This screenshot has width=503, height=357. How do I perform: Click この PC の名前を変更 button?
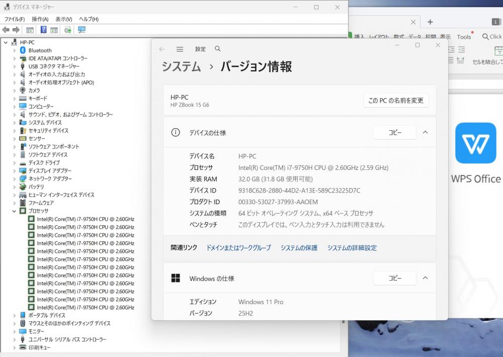tap(396, 101)
